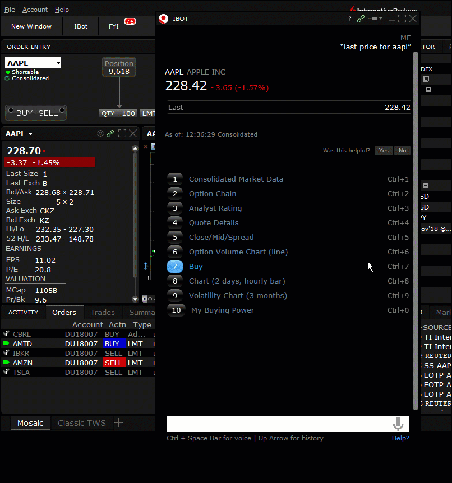Click Chart (2 days, hourly bar) suggestion
This screenshot has width=452, height=483.
[237, 281]
